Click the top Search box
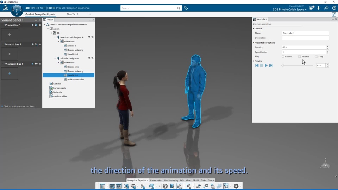 click(x=149, y=8)
